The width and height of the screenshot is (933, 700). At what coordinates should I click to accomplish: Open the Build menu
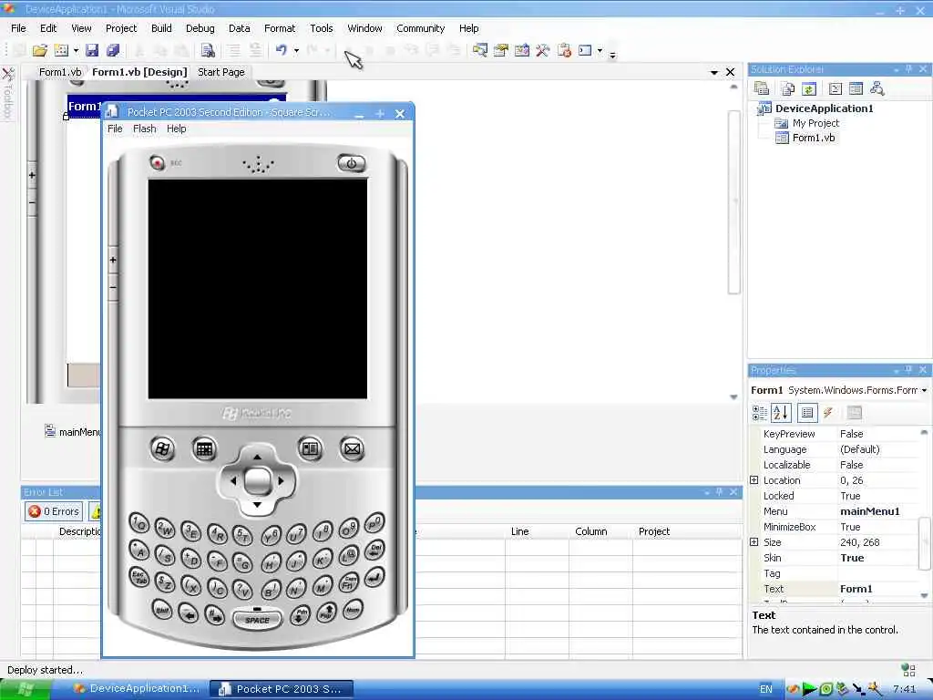[161, 28]
